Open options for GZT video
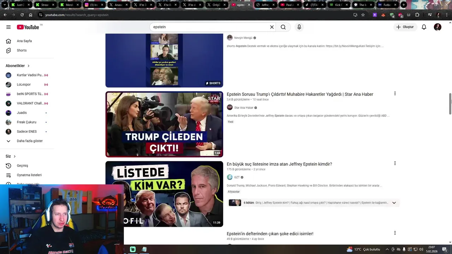Viewport: 452px width, 254px height. pos(395,163)
